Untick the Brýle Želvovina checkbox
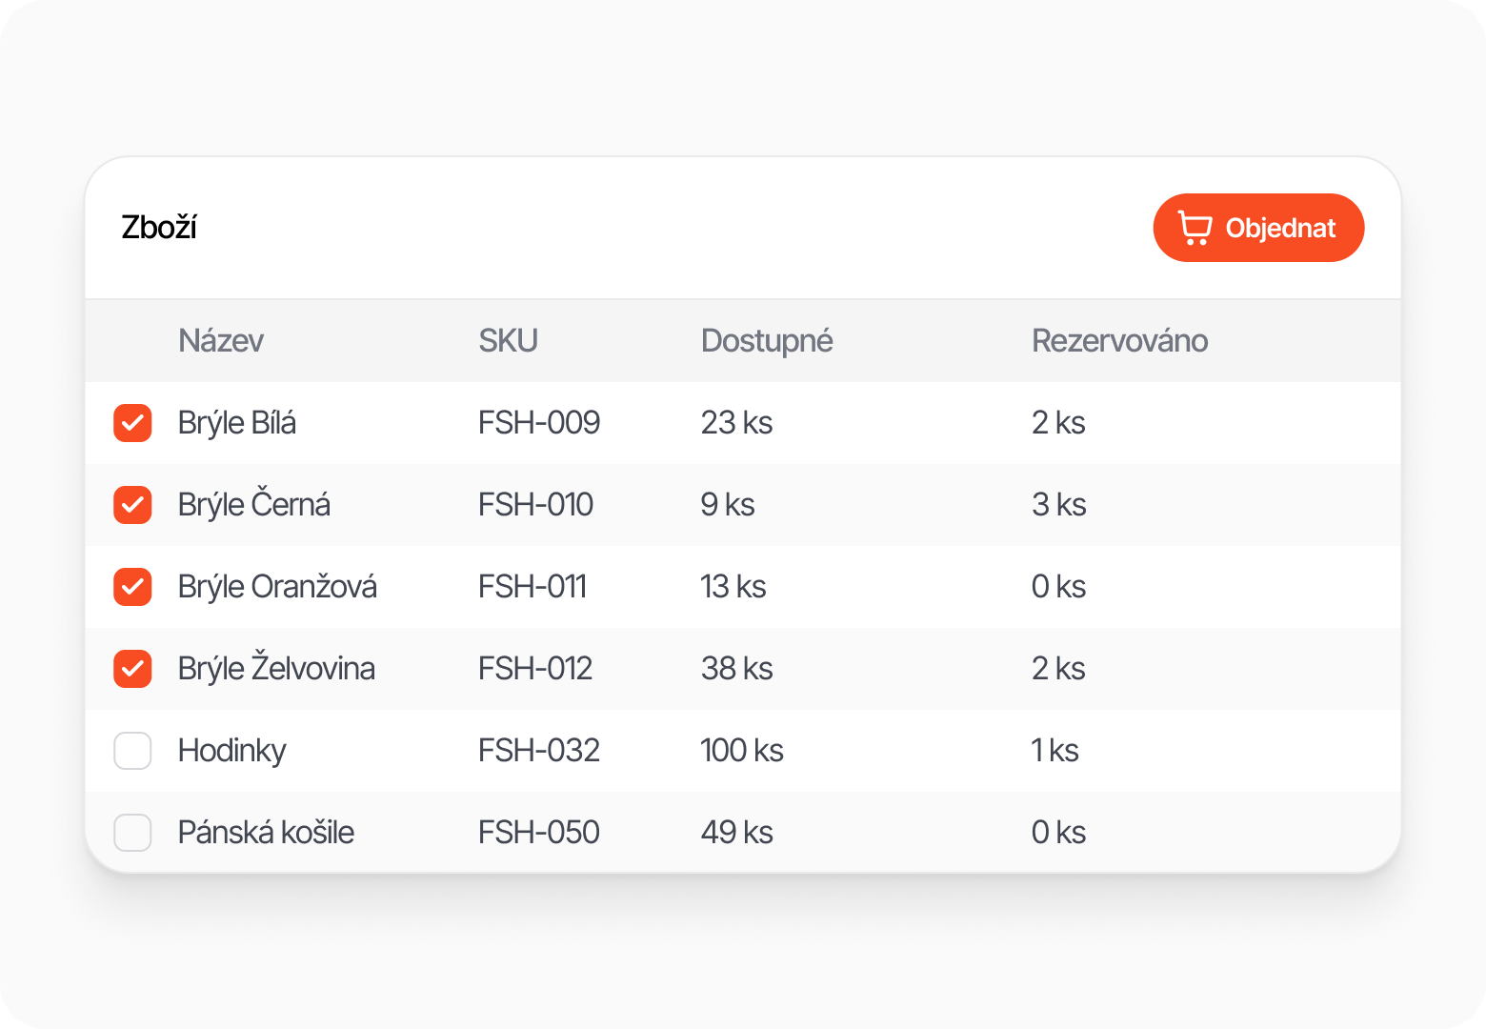 [132, 669]
